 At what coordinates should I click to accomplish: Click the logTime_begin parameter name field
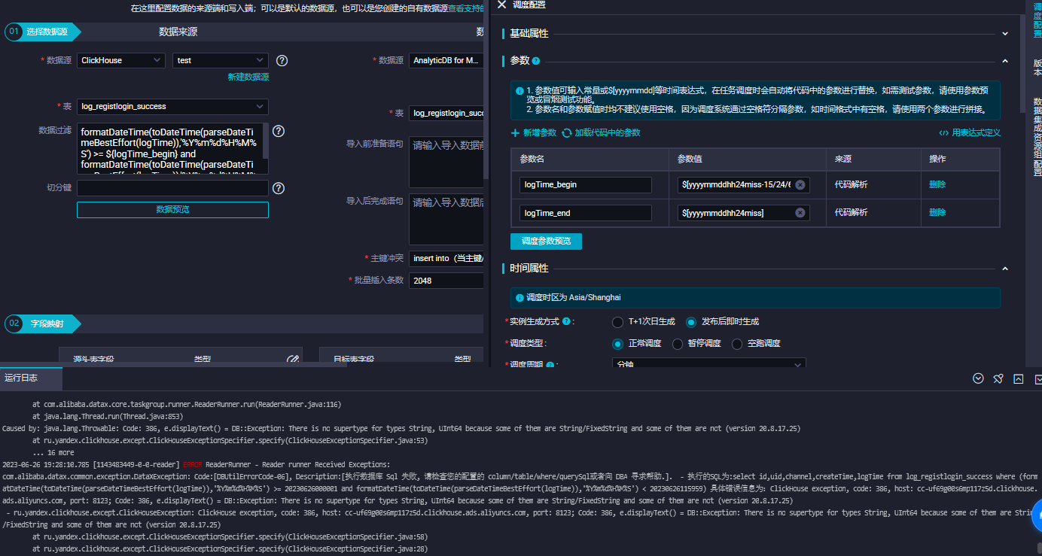[x=586, y=184]
